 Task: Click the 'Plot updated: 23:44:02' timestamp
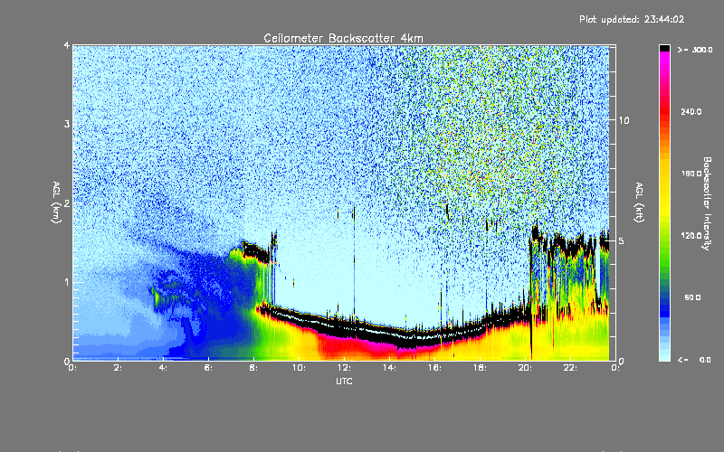click(632, 19)
